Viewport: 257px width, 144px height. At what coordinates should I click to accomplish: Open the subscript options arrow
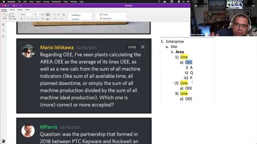pos(38,19)
